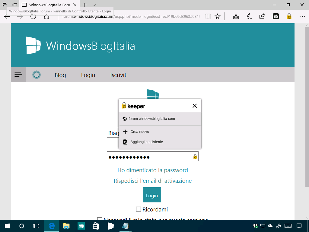Open the web notes pen tool
Screen dimensions: 309x232
249,16
